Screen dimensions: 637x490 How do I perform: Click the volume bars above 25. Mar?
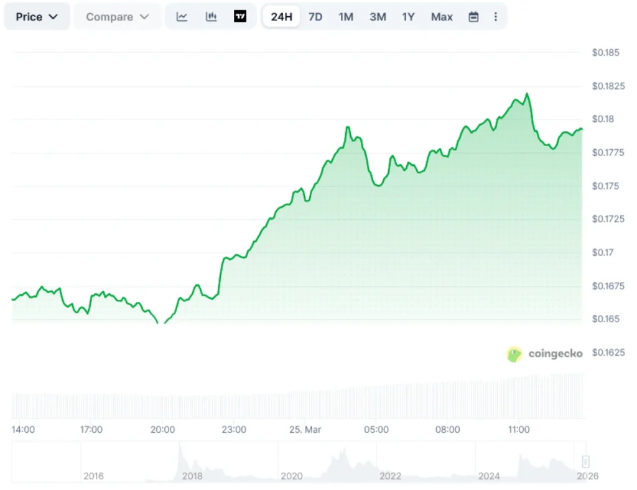[305, 404]
